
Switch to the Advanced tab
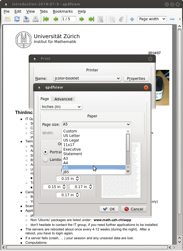[x=63, y=99]
